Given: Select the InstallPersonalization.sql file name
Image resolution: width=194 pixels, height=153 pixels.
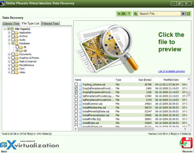Looking at the screenshot, I should tap(96, 115).
